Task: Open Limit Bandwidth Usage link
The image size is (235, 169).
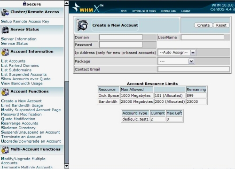Action: pyautogui.click(x=22, y=105)
